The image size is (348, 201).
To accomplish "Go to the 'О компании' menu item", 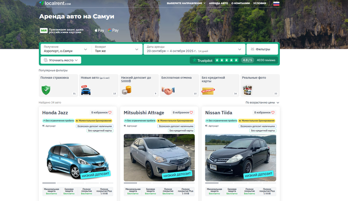I will click(241, 3).
